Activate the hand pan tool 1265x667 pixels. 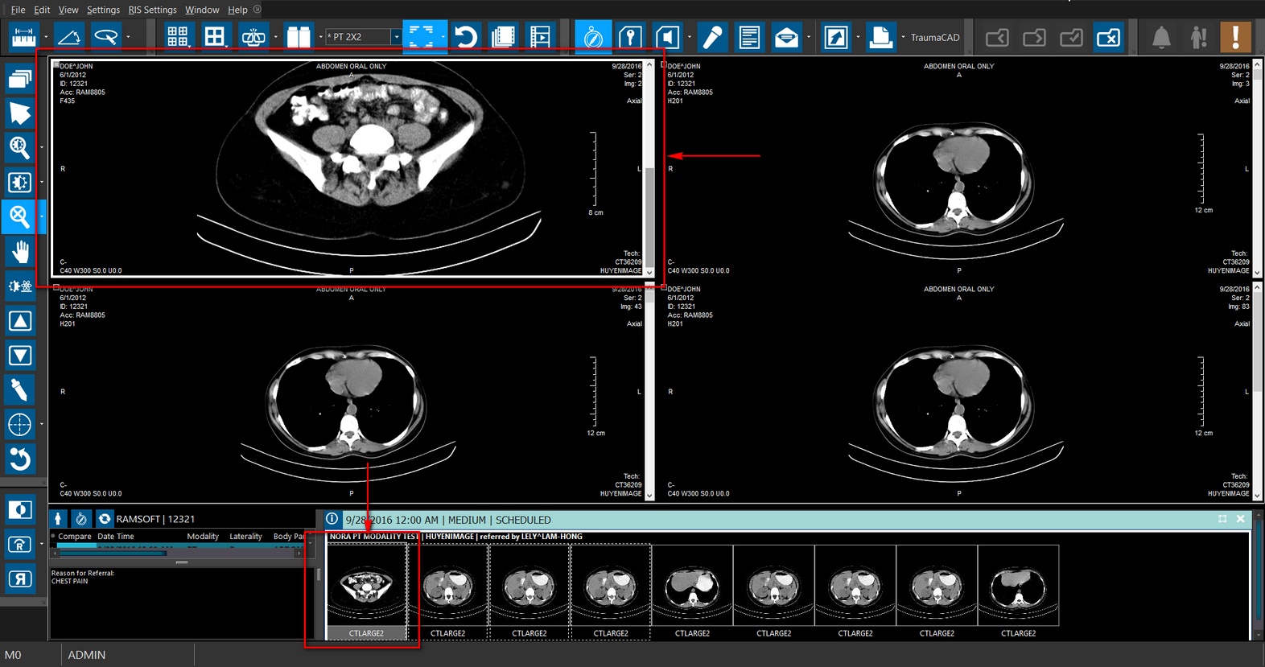tap(20, 252)
